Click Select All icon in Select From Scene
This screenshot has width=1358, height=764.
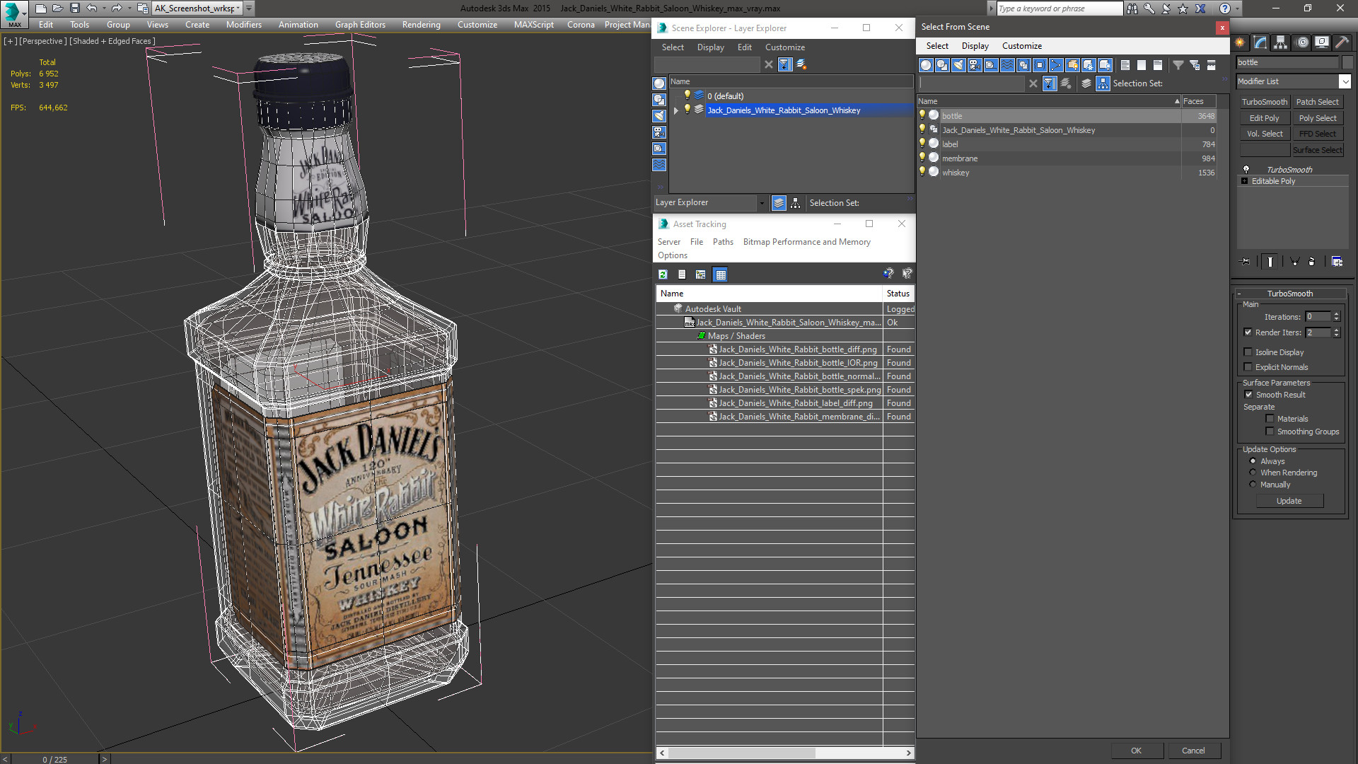coord(1125,65)
